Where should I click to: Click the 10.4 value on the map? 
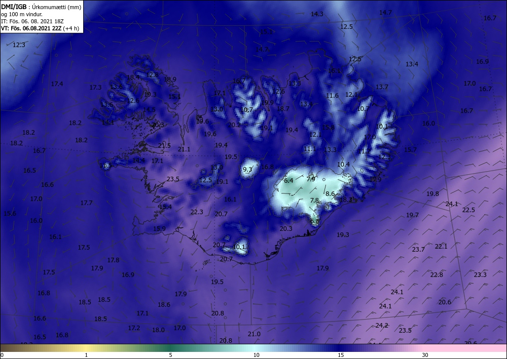343,165
